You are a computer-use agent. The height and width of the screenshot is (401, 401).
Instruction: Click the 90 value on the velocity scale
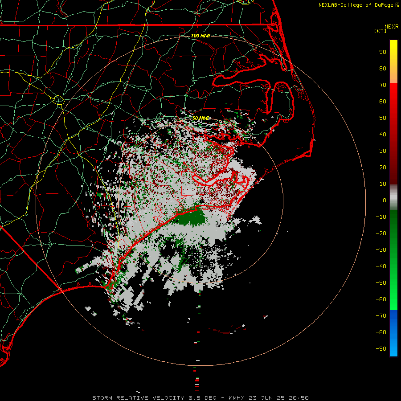[383, 52]
